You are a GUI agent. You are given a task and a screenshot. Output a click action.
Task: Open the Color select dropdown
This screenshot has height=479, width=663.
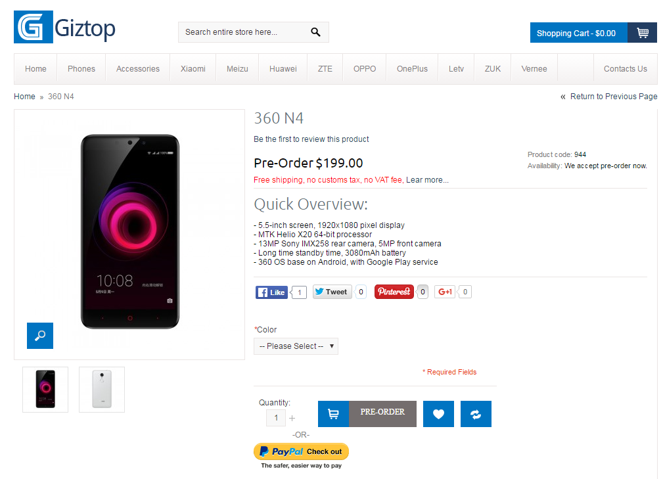(296, 346)
